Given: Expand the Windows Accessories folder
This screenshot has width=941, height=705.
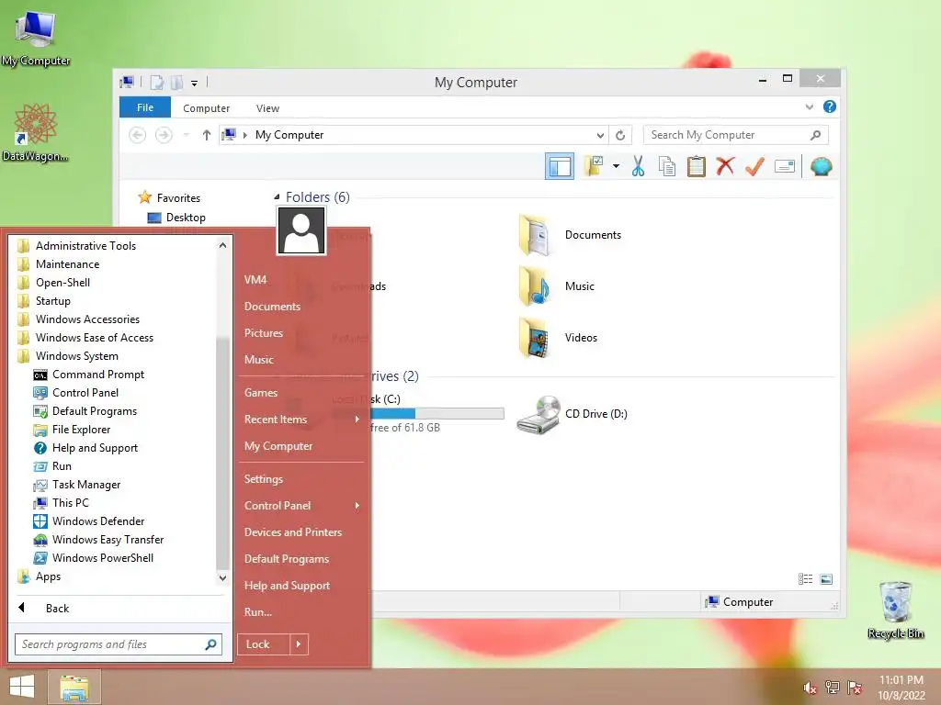Looking at the screenshot, I should pyautogui.click(x=87, y=319).
